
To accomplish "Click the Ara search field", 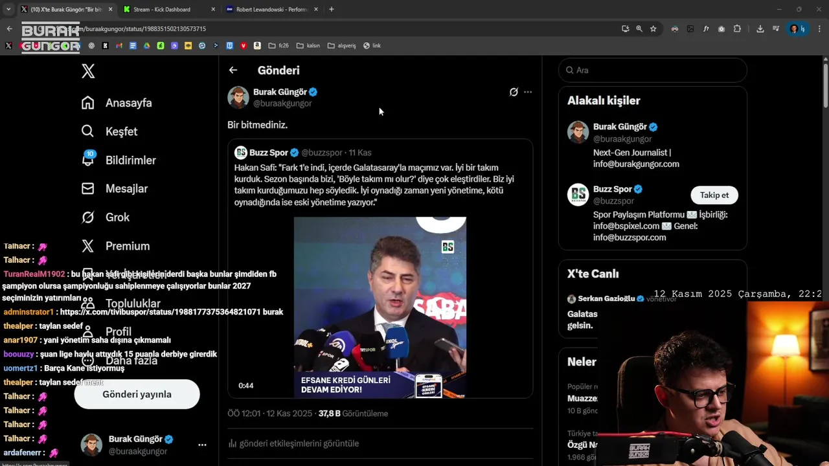I will coord(653,70).
